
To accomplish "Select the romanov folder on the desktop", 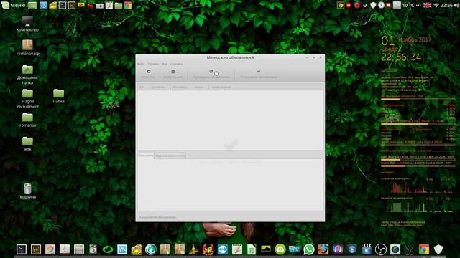I will (27, 120).
